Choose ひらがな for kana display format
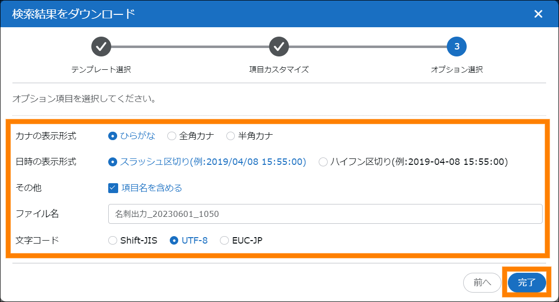The image size is (559, 302). [113, 136]
